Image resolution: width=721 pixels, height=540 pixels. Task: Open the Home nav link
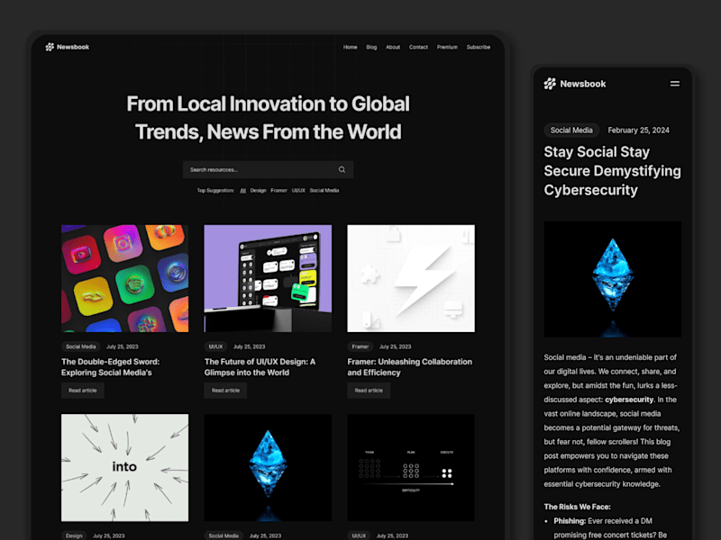350,47
